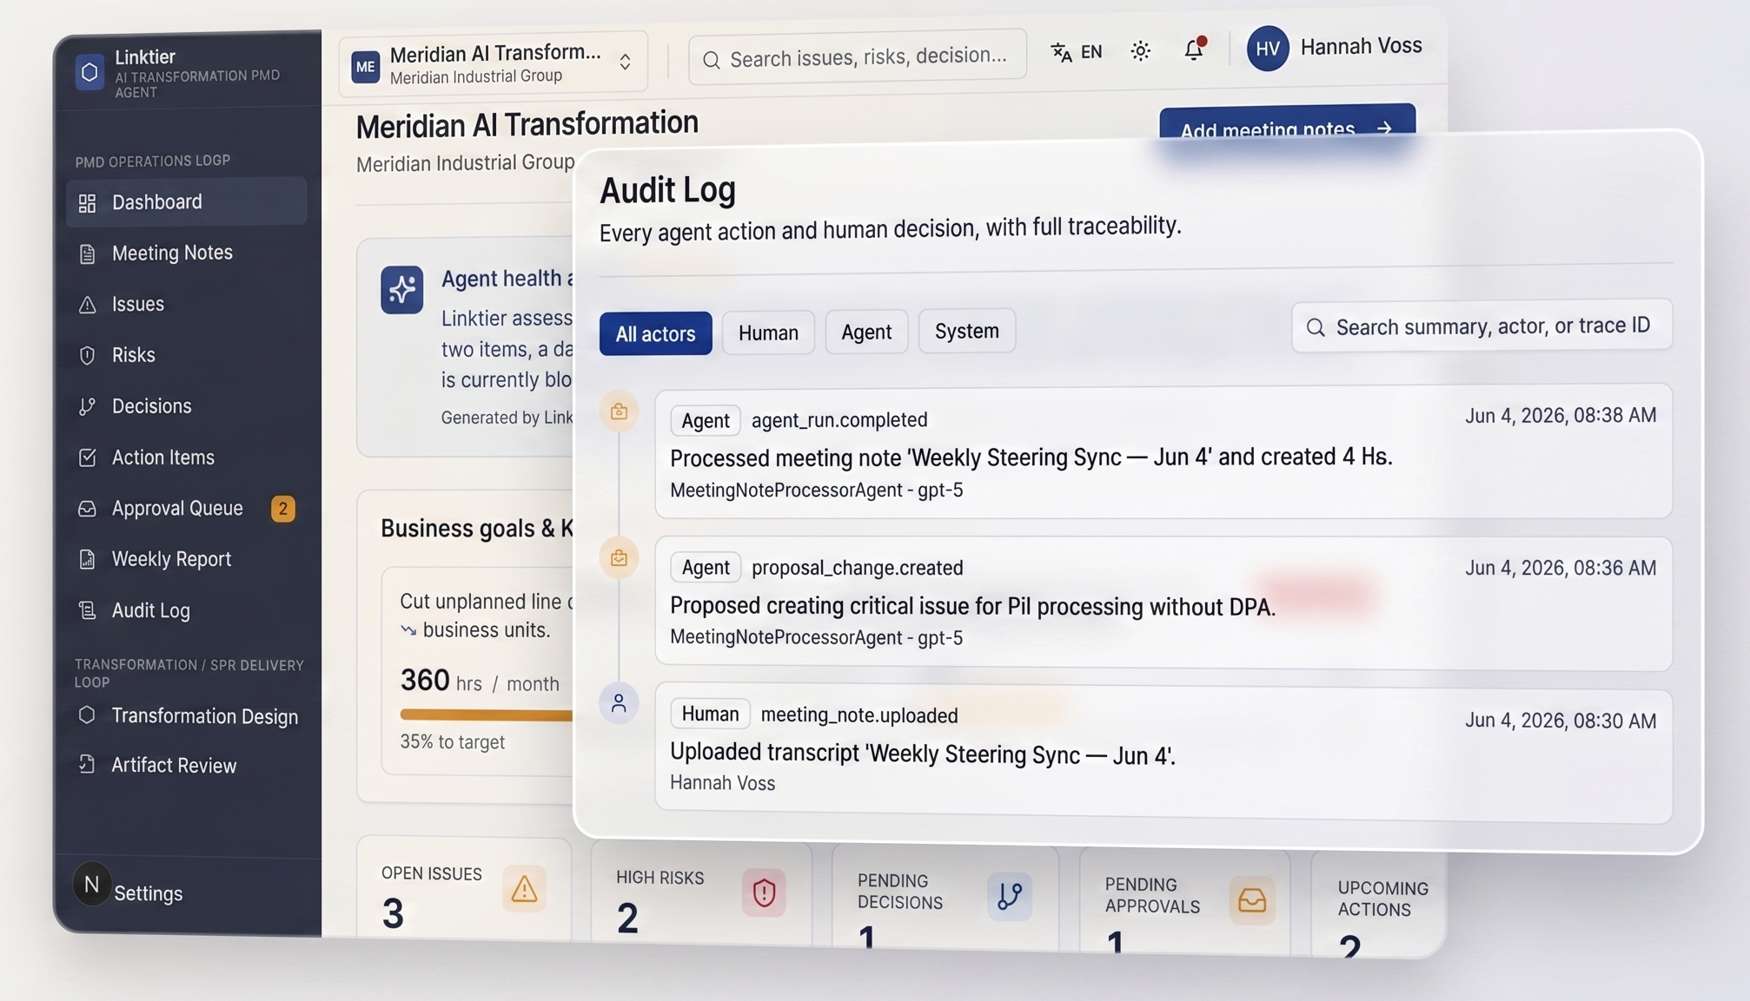This screenshot has width=1750, height=1001.
Task: Select the All actors filter
Action: (x=655, y=333)
